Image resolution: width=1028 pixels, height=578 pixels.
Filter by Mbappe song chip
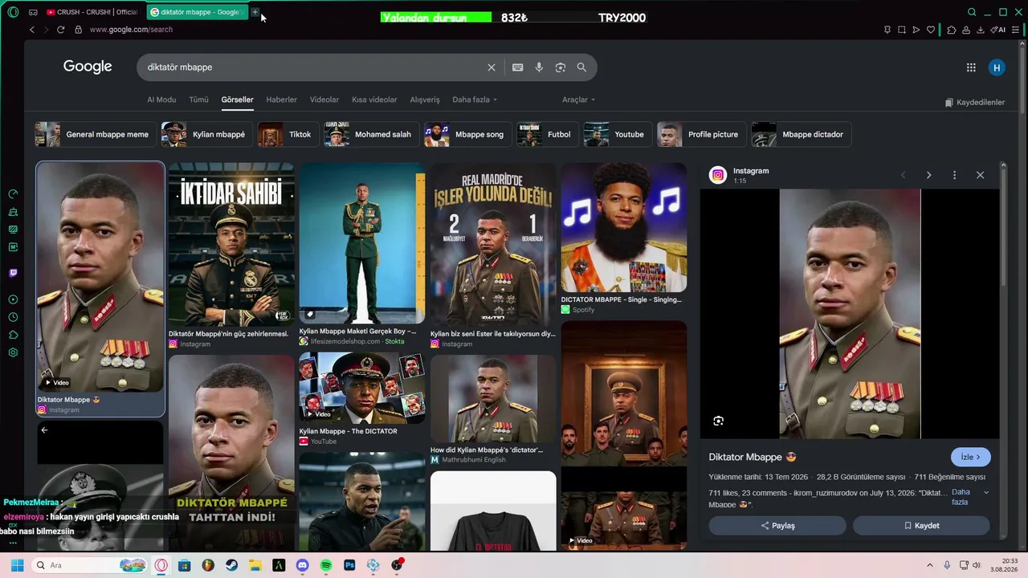pyautogui.click(x=467, y=135)
